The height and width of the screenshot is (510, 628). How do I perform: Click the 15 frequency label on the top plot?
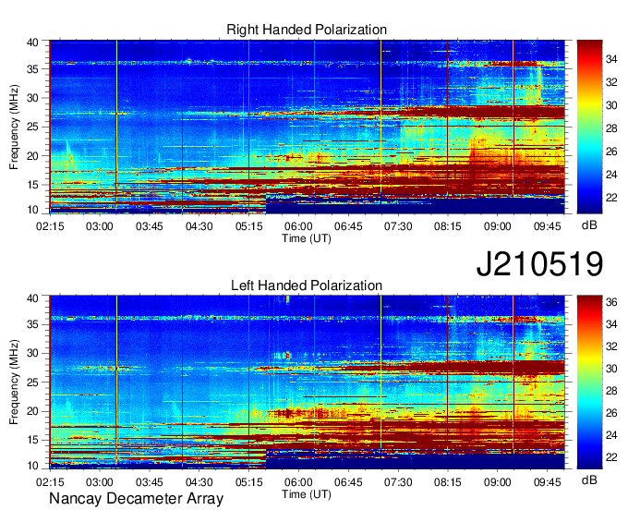tap(33, 185)
